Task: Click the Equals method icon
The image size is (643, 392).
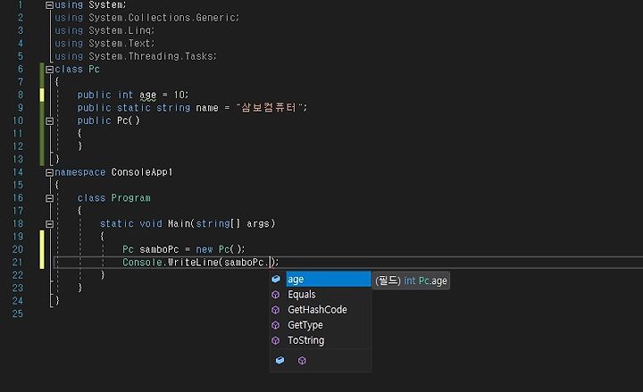Action: [276, 295]
